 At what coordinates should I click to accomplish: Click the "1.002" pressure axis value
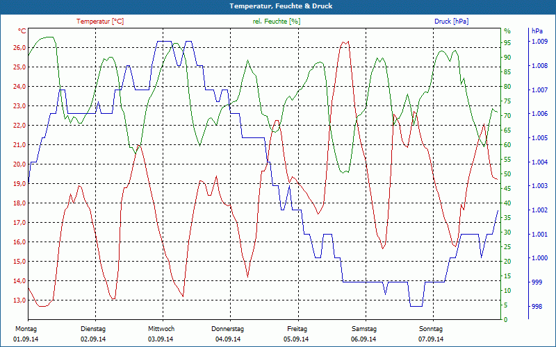tap(539, 210)
